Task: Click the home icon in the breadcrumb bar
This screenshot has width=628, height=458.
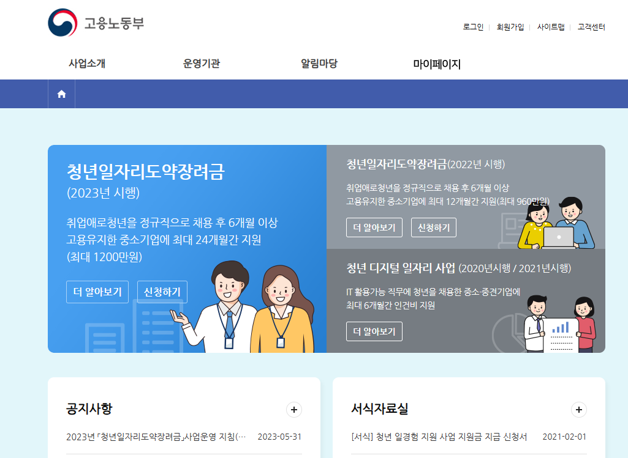Action: (61, 94)
